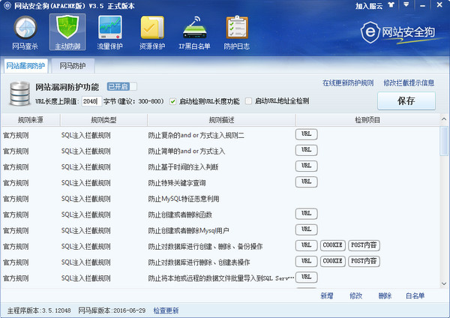The image size is (450, 318).
Task: Uncheck 启动检测URL长度功能 checkbox
Action: [x=172, y=101]
